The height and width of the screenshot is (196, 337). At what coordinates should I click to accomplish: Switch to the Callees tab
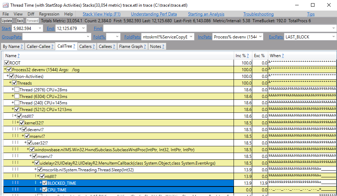point(107,47)
